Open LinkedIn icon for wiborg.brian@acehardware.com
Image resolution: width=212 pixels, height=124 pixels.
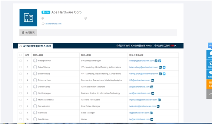point(160,74)
